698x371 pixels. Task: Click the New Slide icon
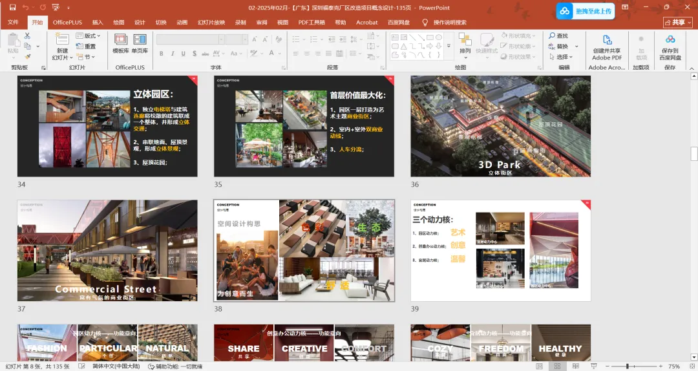(62, 39)
